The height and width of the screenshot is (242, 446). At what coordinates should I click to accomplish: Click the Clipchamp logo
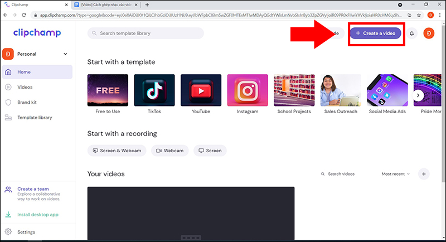pos(37,33)
